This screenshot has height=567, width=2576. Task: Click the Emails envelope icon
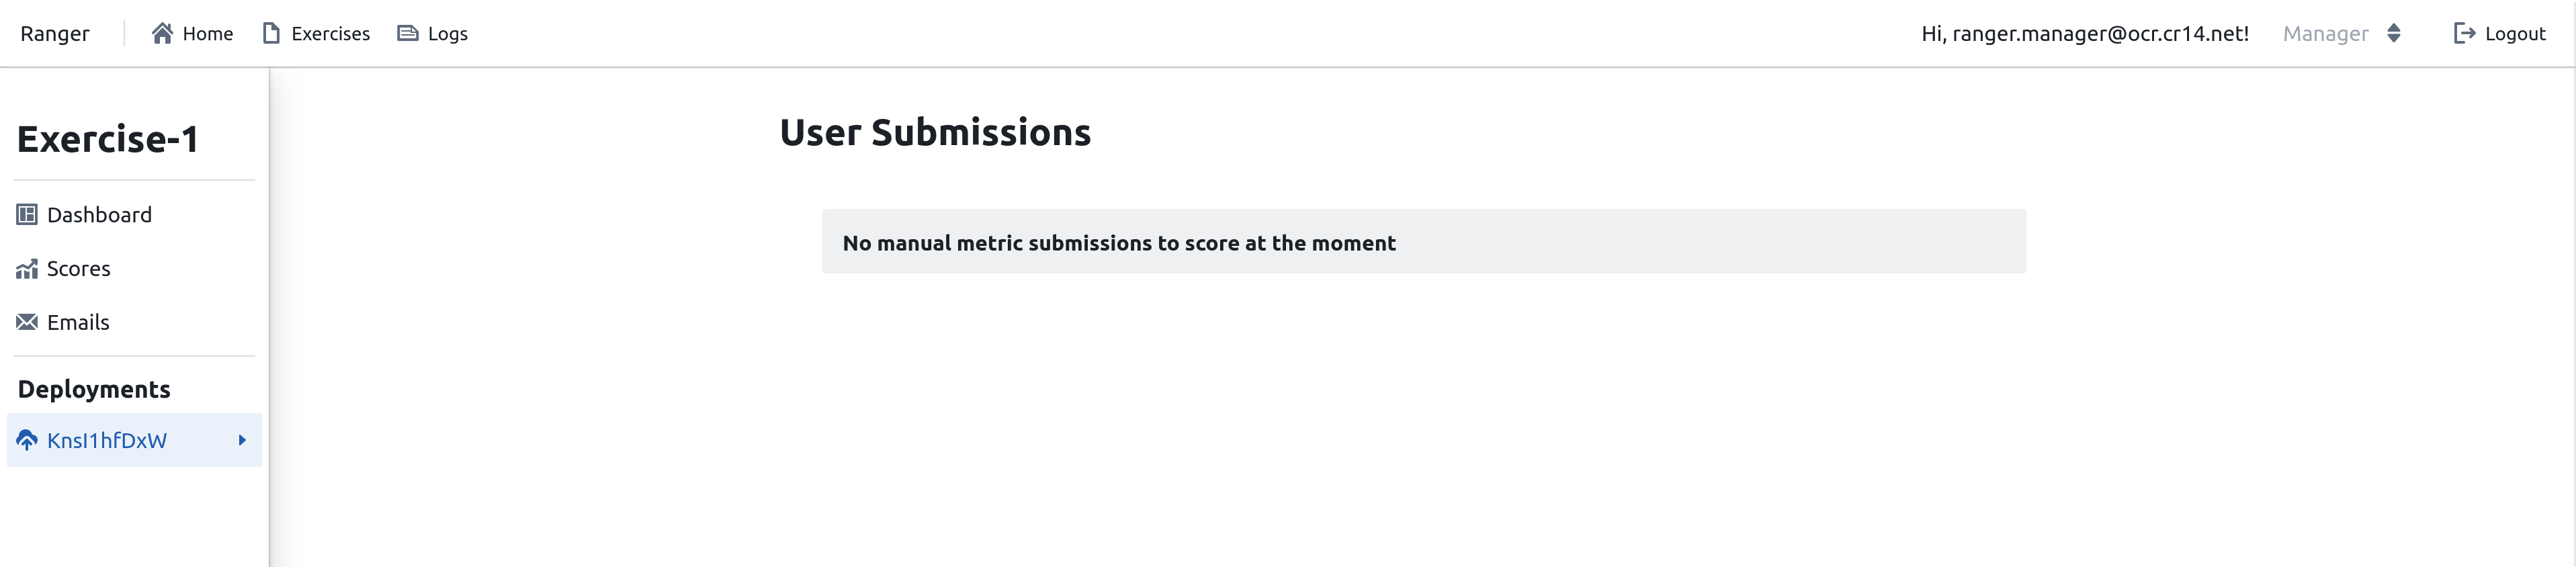pyautogui.click(x=27, y=322)
